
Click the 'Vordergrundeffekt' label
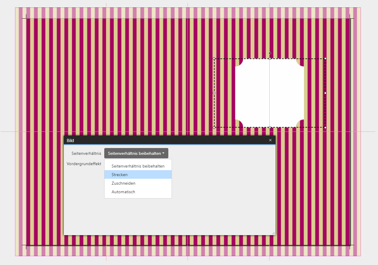pyautogui.click(x=84, y=164)
